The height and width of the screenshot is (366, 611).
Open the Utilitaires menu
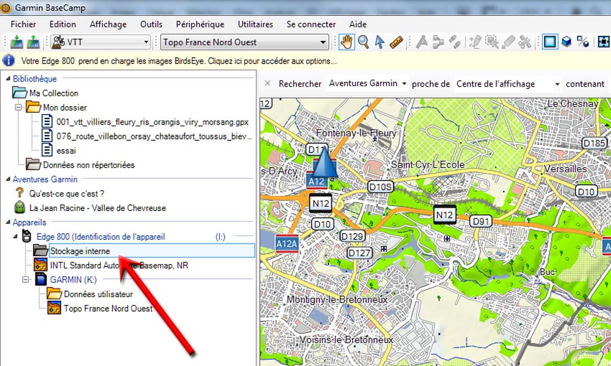(255, 24)
